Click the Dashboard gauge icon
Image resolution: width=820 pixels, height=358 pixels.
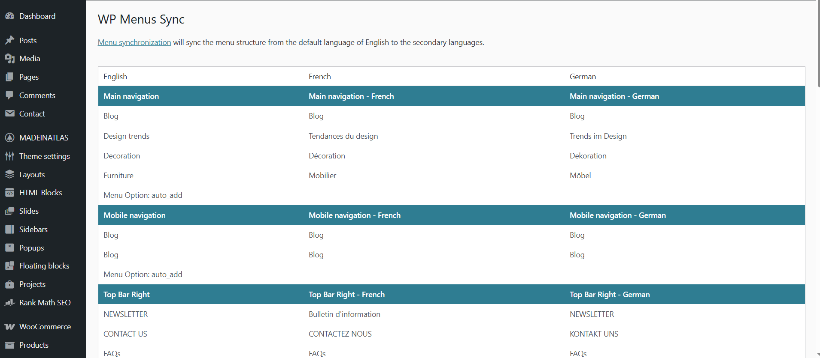tap(9, 16)
